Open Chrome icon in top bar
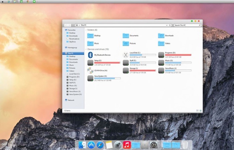 (28, 1)
